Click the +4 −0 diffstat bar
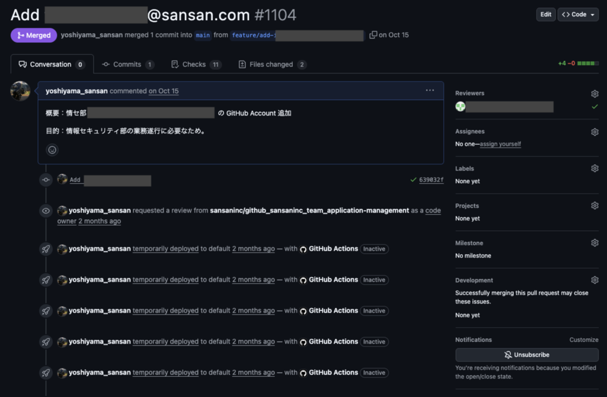The height and width of the screenshot is (397, 607). tap(578, 63)
